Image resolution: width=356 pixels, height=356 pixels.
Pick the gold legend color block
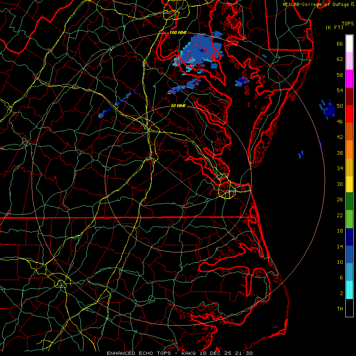click(349, 167)
